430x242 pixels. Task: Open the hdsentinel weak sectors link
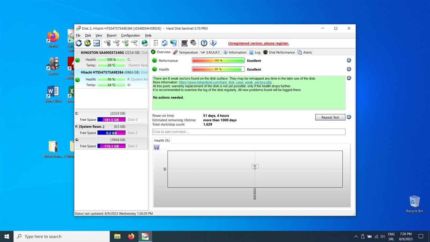225,82
